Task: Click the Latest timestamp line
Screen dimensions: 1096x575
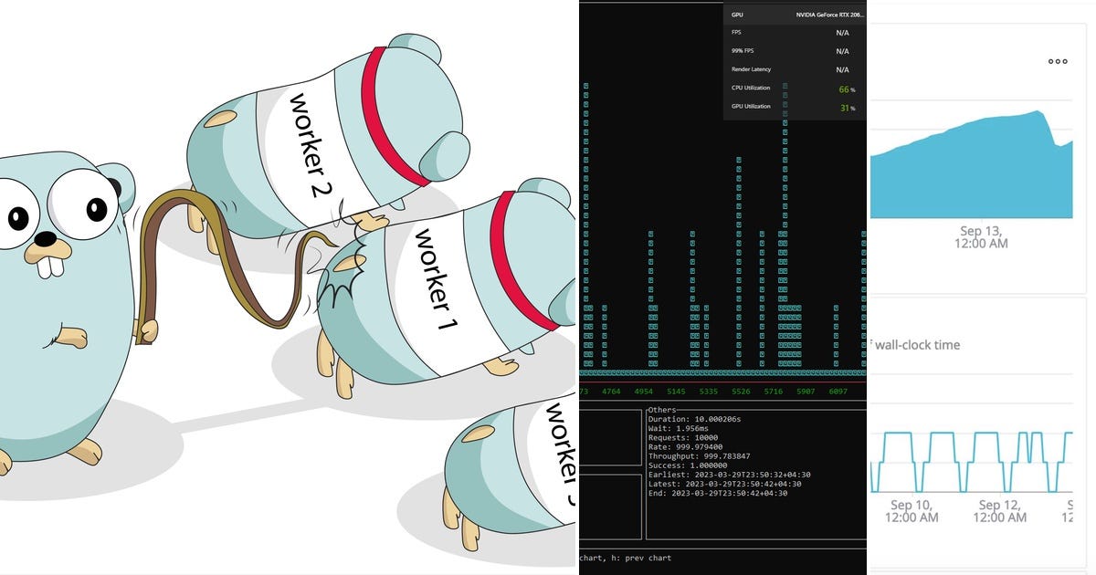Action: pos(725,484)
